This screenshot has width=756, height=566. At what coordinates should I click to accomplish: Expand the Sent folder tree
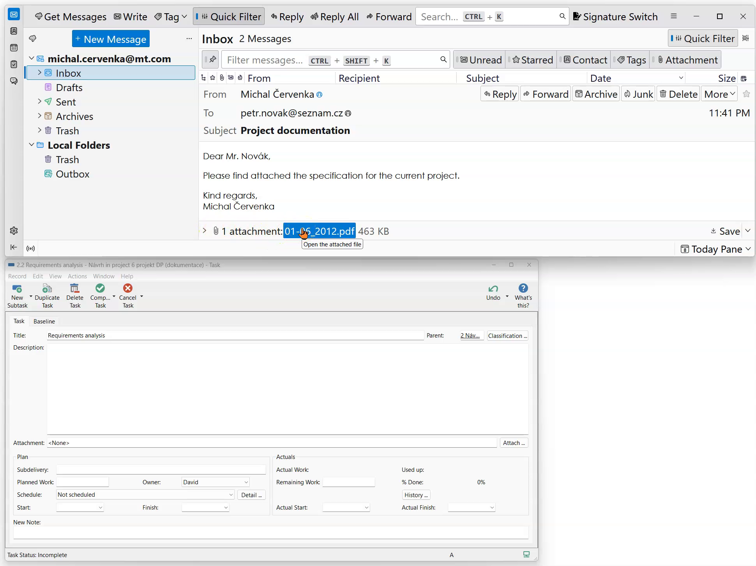(x=39, y=102)
